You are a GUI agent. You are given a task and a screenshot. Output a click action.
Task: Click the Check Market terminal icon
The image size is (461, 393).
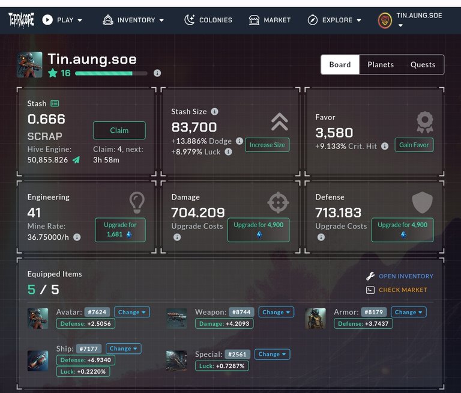(x=370, y=290)
